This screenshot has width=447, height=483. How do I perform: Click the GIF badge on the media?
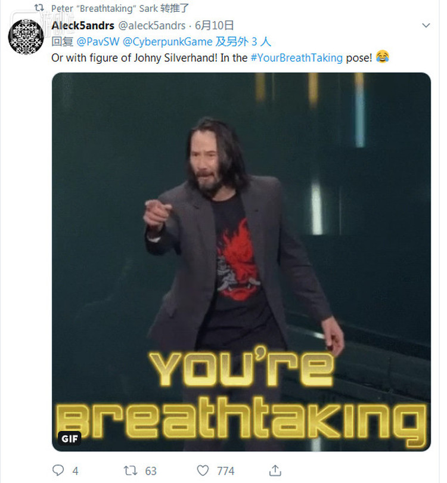click(x=70, y=438)
